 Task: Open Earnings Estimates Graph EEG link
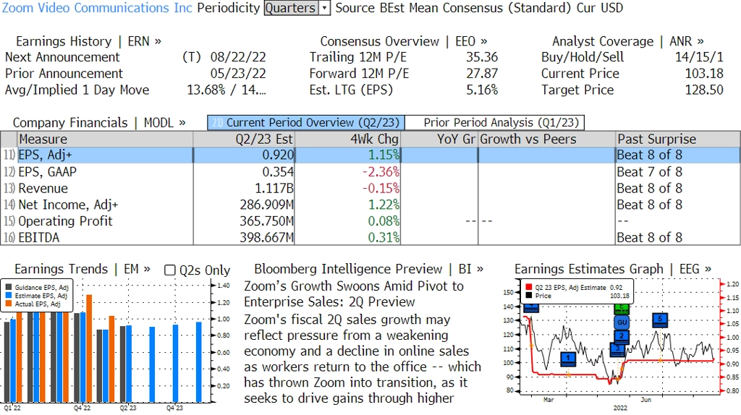[x=612, y=269]
